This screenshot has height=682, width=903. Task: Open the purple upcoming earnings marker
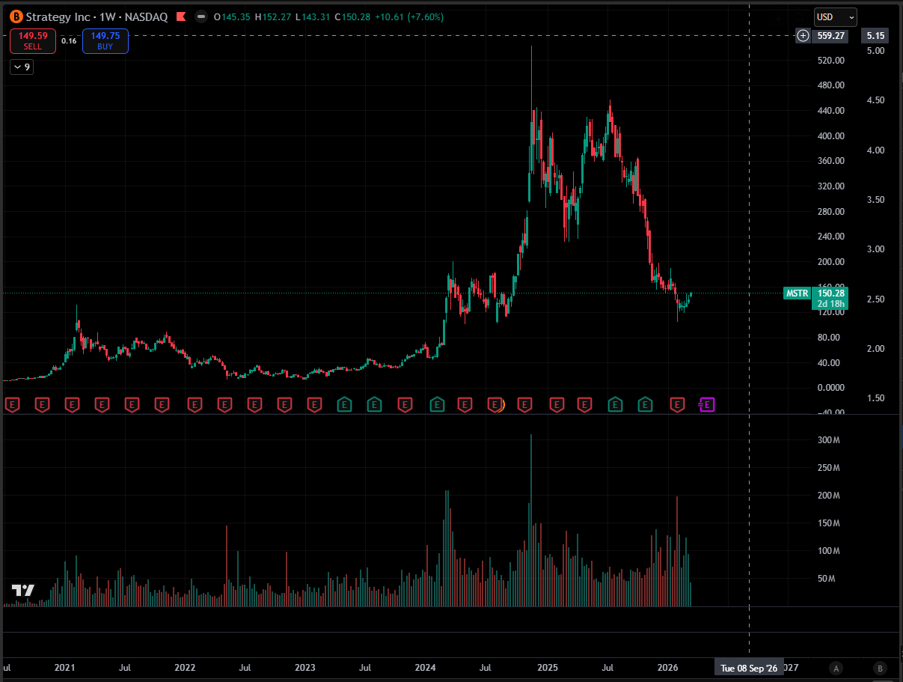pyautogui.click(x=705, y=405)
